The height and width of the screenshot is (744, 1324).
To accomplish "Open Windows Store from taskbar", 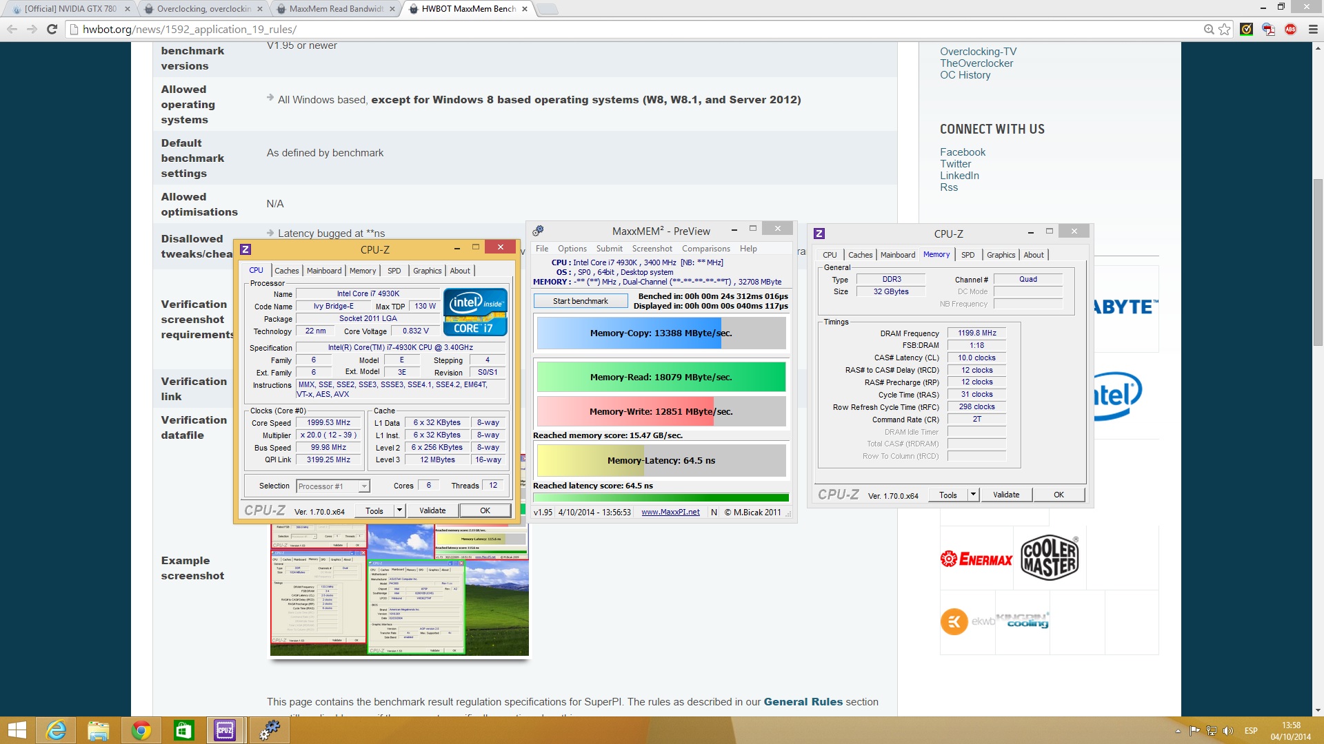I will 183,730.
